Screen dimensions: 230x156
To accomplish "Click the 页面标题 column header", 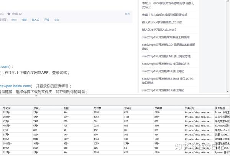I will [x=222, y=108].
